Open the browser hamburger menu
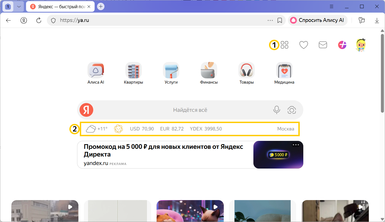Image resolution: width=385 pixels, height=222 pixels. (332, 6)
